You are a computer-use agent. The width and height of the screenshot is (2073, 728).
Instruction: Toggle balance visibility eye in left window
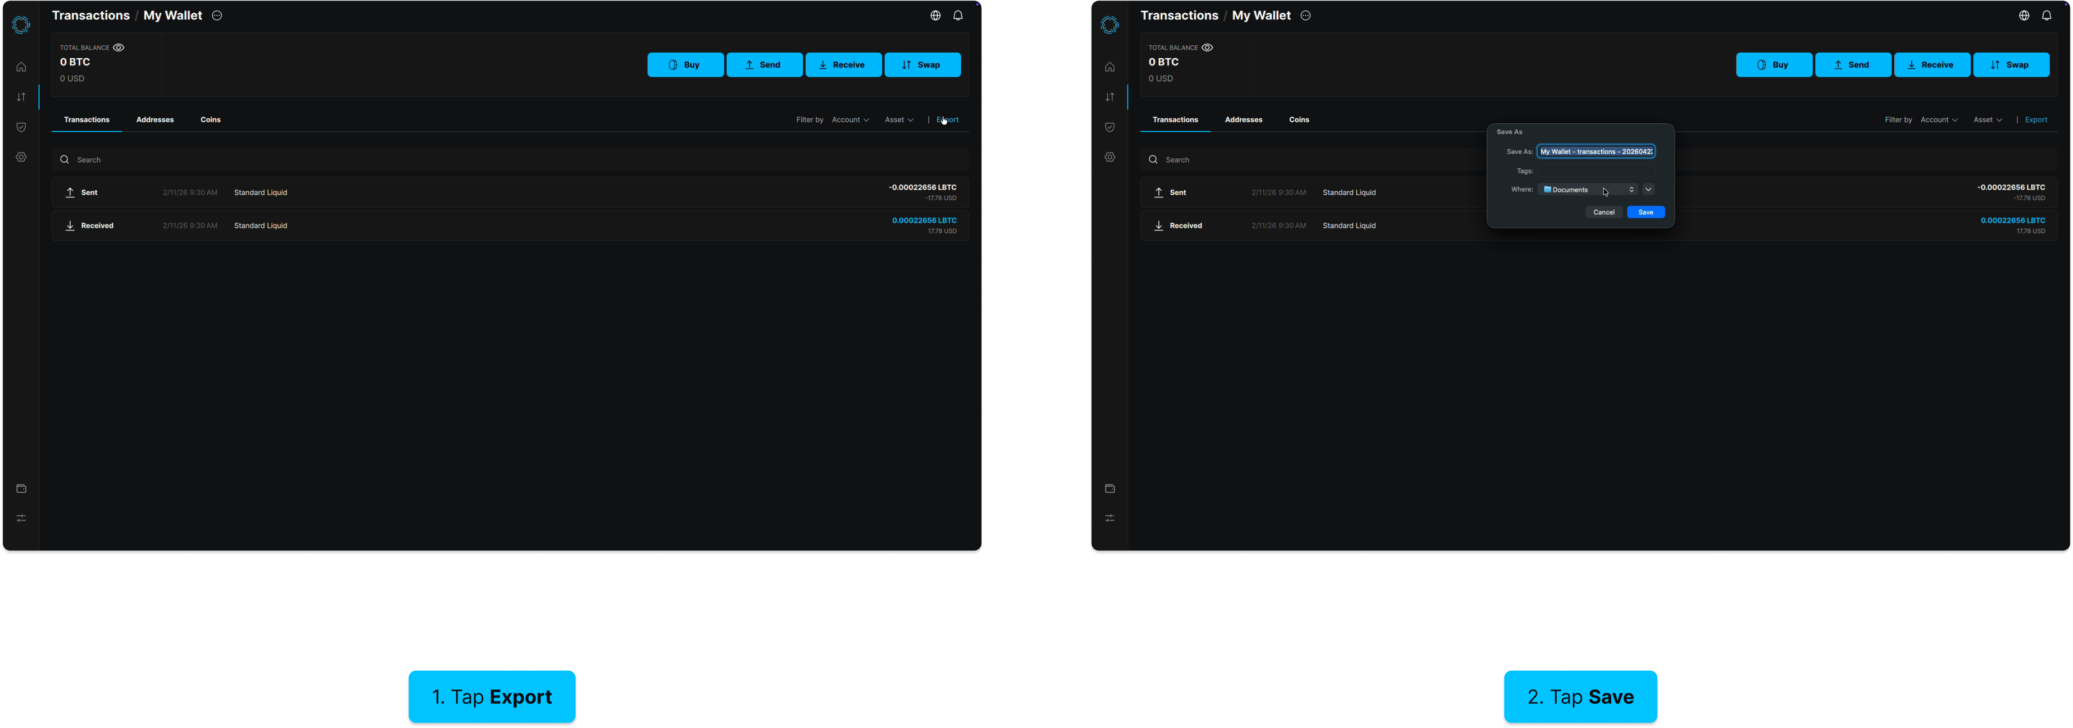[x=118, y=48]
